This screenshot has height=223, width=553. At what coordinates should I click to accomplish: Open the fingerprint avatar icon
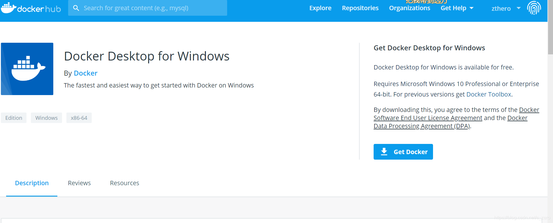tap(534, 8)
